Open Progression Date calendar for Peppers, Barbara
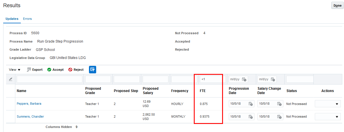344x132 pixels. pyautogui.click(x=250, y=104)
